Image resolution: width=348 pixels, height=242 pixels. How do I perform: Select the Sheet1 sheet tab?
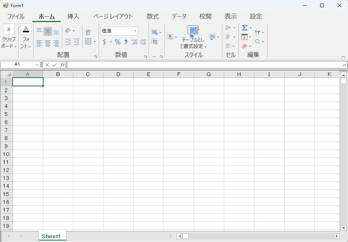click(x=51, y=236)
